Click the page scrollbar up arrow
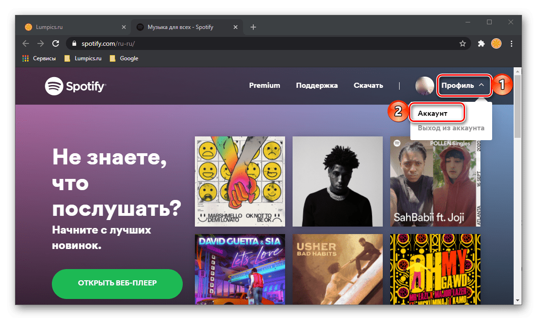Screen dimensions: 537x320 pos(518,71)
